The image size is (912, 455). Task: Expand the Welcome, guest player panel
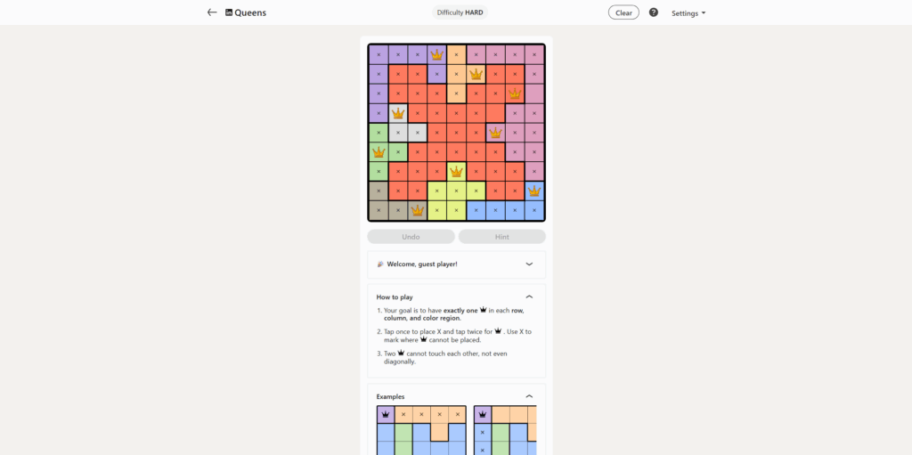point(529,264)
